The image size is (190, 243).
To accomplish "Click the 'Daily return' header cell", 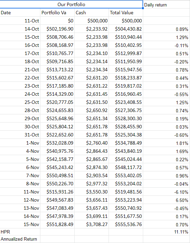I will (167, 4).
